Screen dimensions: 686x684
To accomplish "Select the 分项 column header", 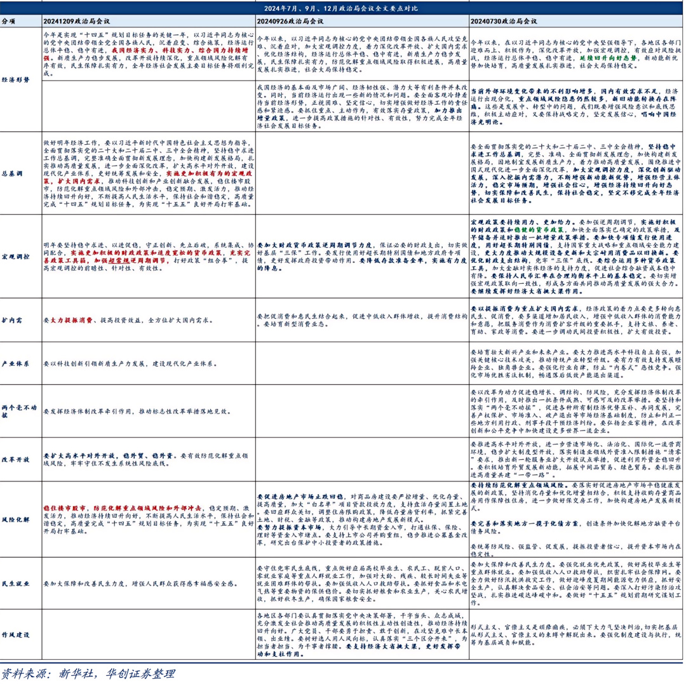I will 8,21.
